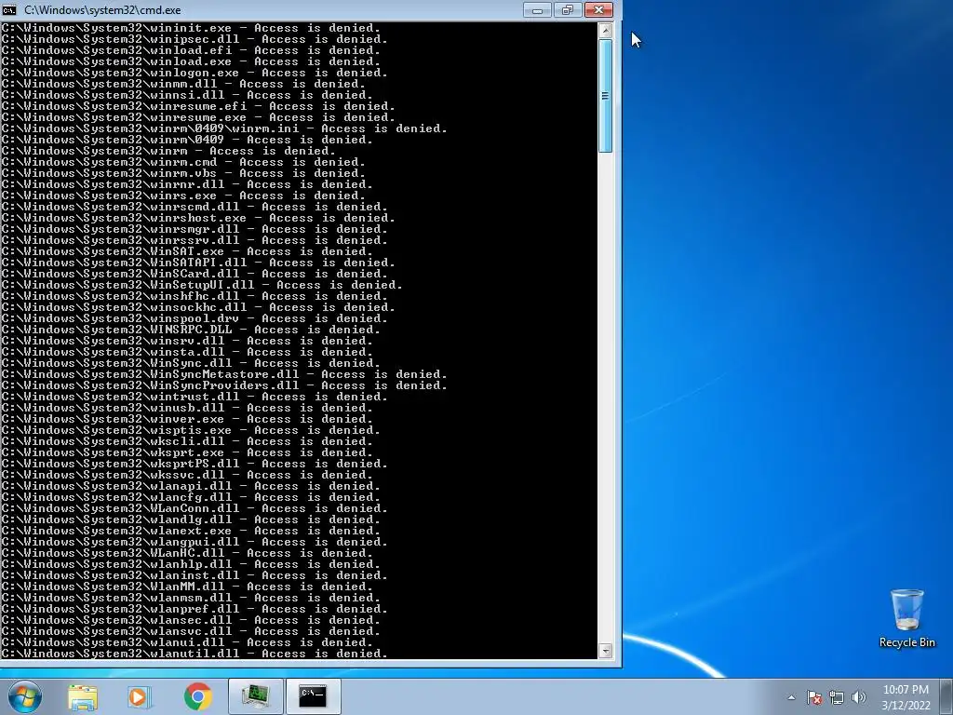Click the winresume.efi output line
This screenshot has height=715, width=953.
[x=197, y=106]
